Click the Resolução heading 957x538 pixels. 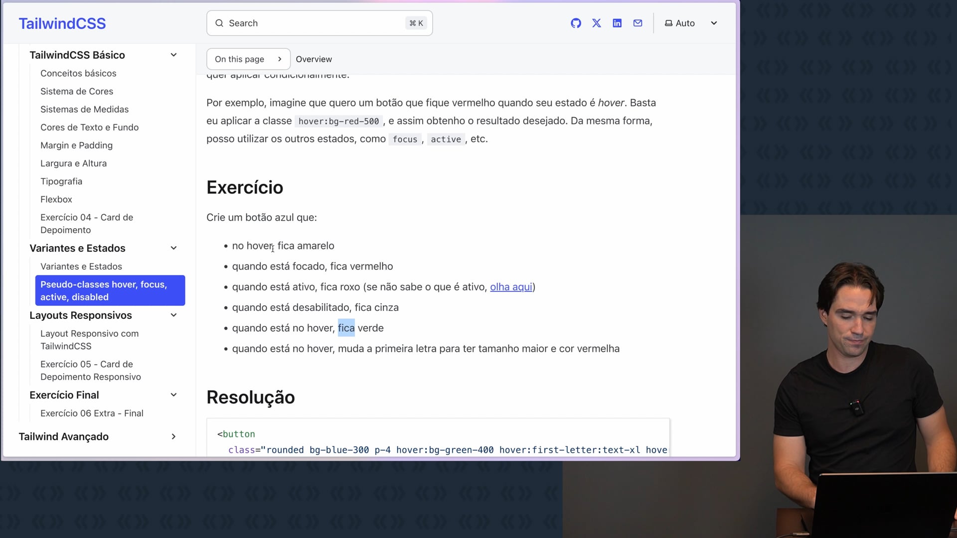point(251,398)
